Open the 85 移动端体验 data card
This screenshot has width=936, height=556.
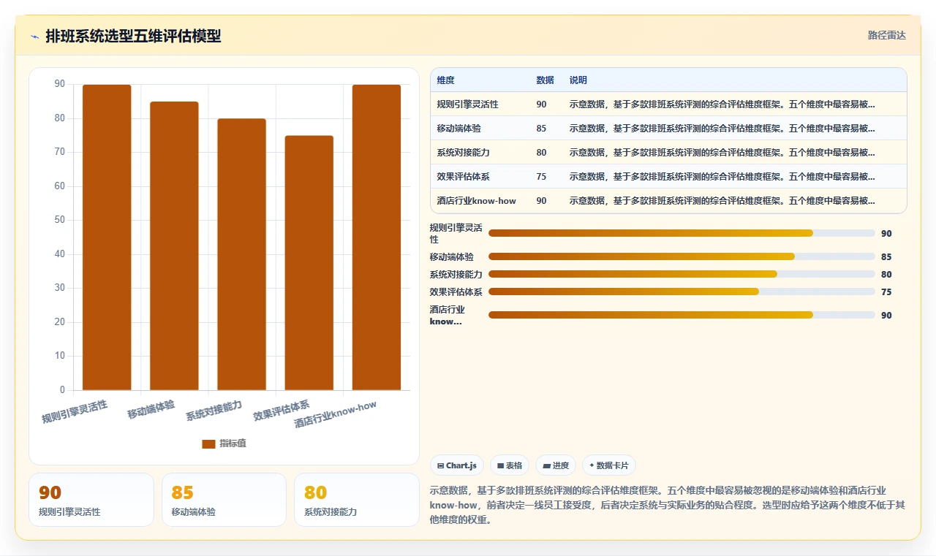(224, 500)
